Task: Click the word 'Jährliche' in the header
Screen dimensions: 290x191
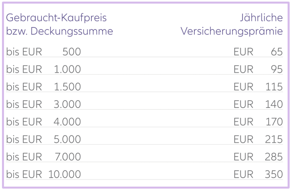Action: [x=261, y=18]
